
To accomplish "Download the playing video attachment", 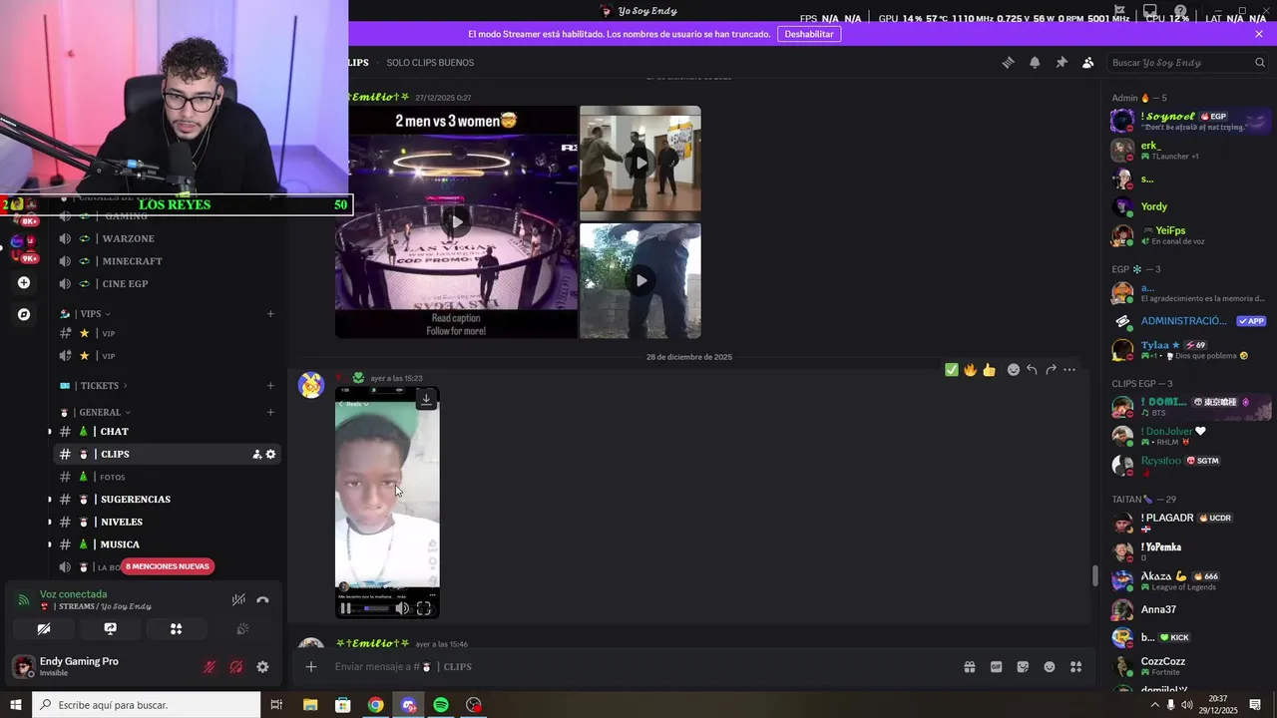I will pyautogui.click(x=426, y=399).
